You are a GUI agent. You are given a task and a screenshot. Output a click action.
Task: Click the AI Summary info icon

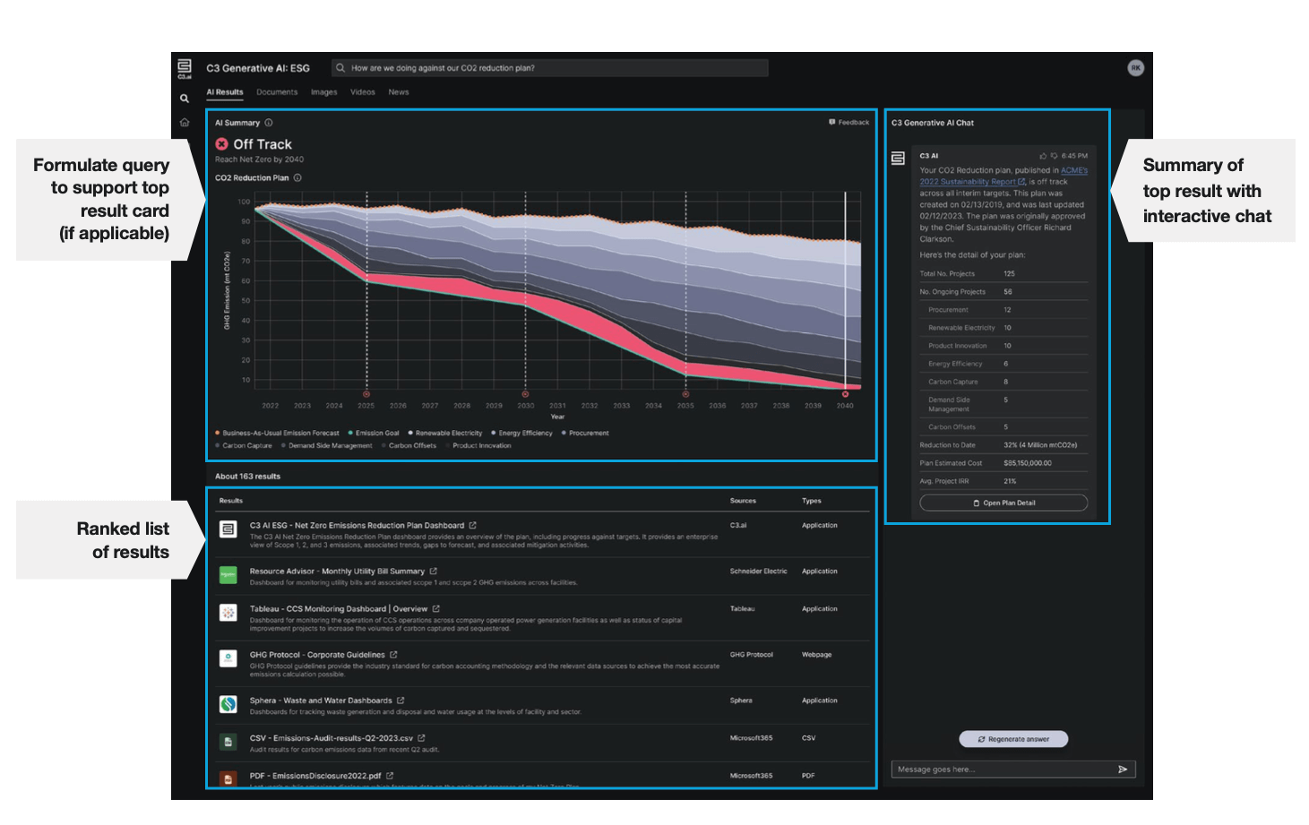269,123
